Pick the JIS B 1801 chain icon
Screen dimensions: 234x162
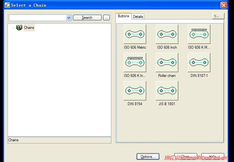coord(167,91)
